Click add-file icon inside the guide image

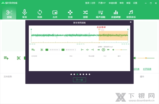[x=33, y=50]
